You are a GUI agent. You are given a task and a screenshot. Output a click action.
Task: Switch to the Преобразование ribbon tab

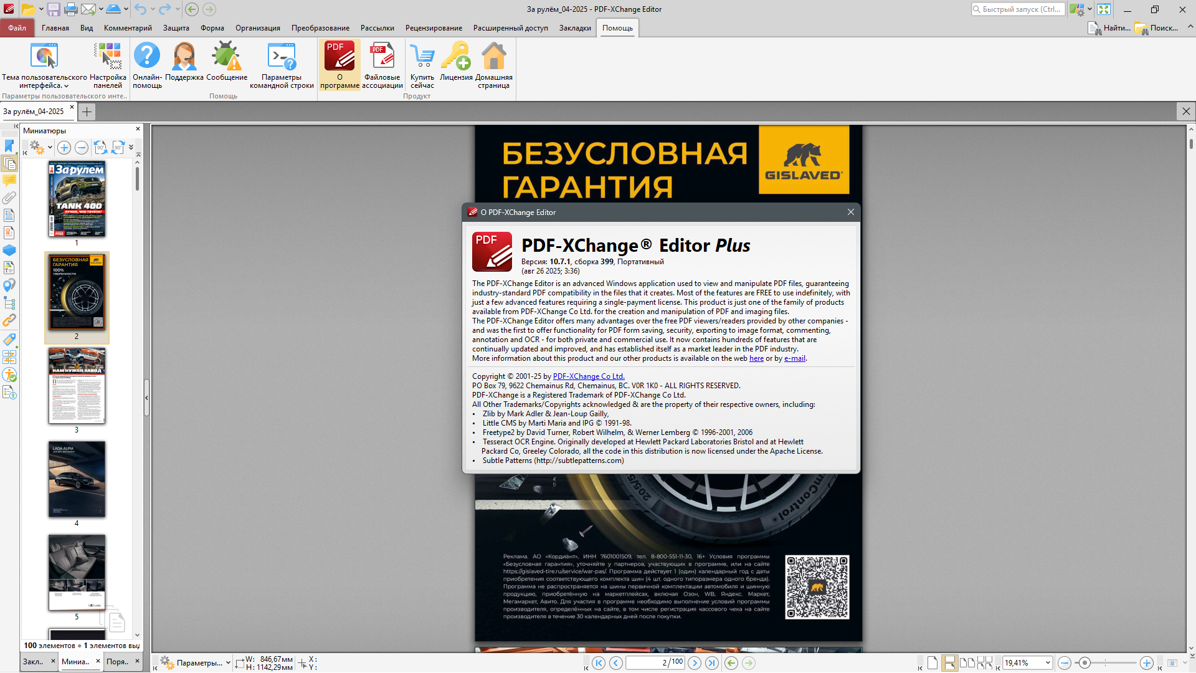pos(320,28)
